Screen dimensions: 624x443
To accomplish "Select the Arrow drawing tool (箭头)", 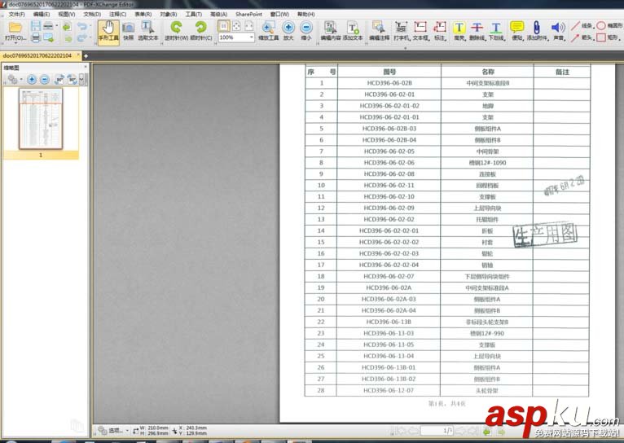I will (582, 37).
